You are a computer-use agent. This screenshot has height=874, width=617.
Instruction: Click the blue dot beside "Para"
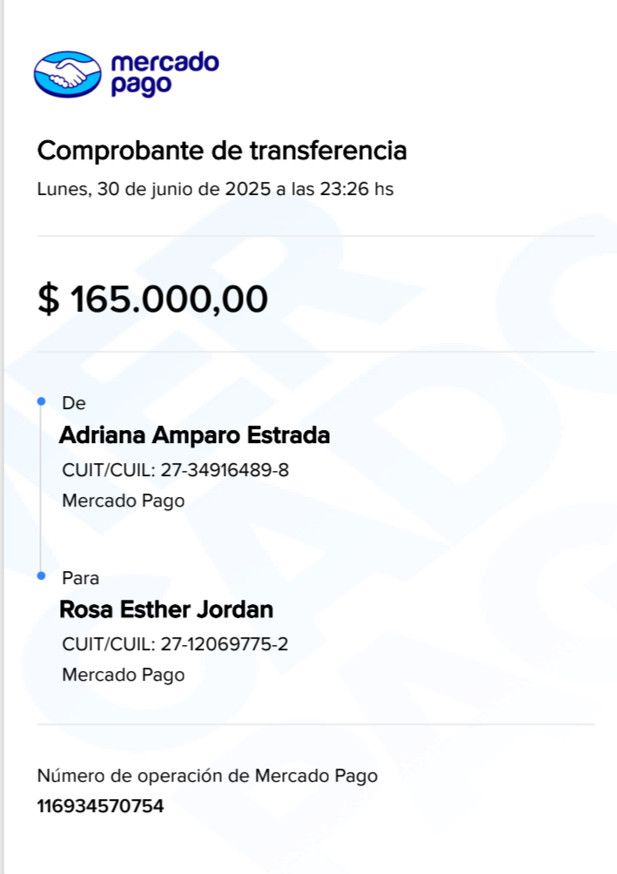click(x=41, y=575)
